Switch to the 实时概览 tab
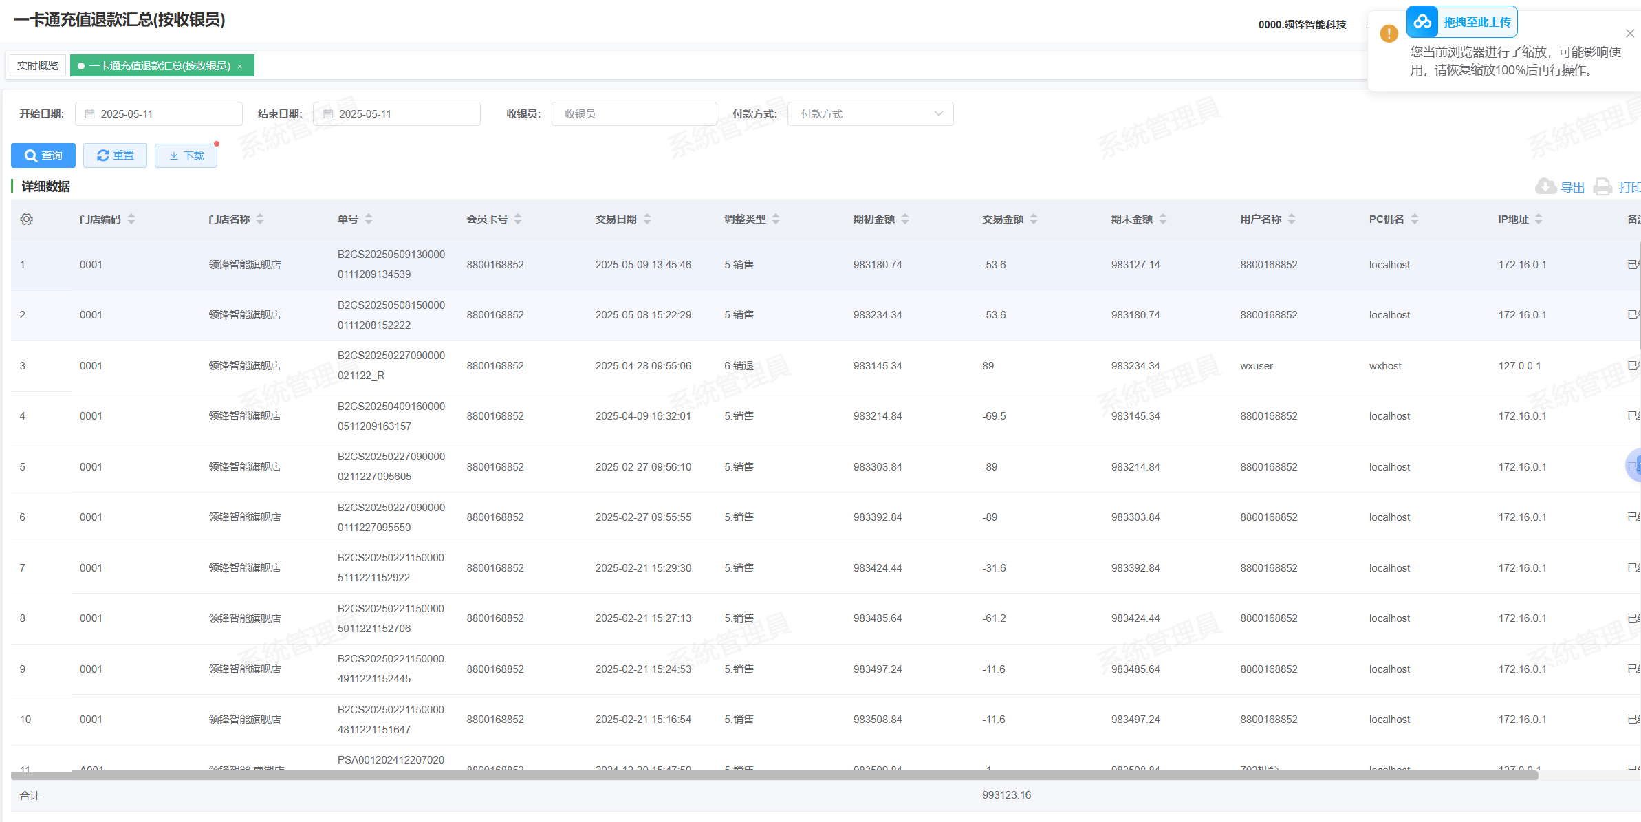This screenshot has width=1641, height=822. [x=38, y=66]
